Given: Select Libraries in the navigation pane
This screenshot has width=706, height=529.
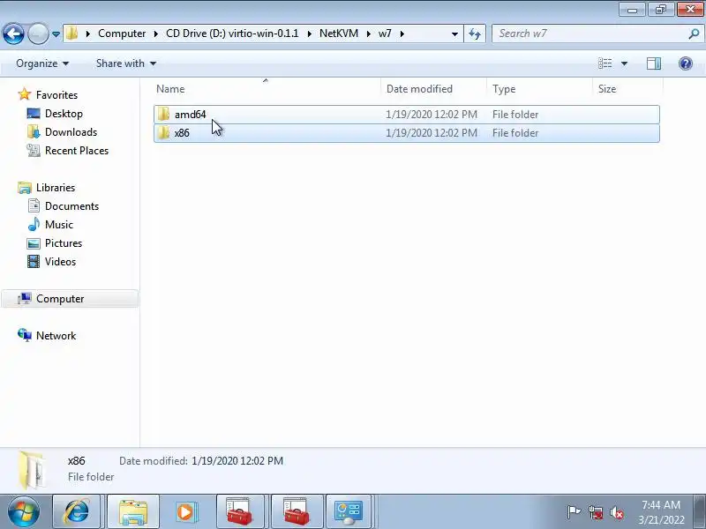Looking at the screenshot, I should (56, 188).
